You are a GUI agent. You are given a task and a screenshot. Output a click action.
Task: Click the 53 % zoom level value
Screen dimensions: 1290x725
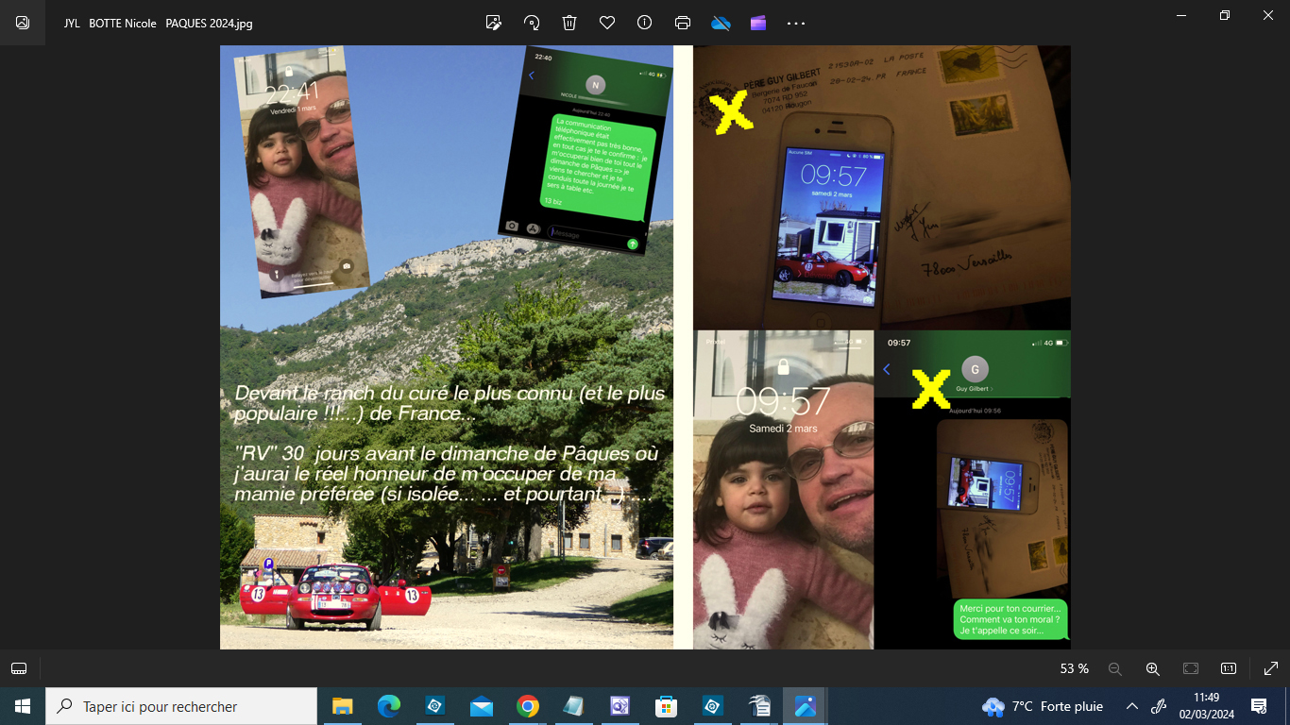1075,668
